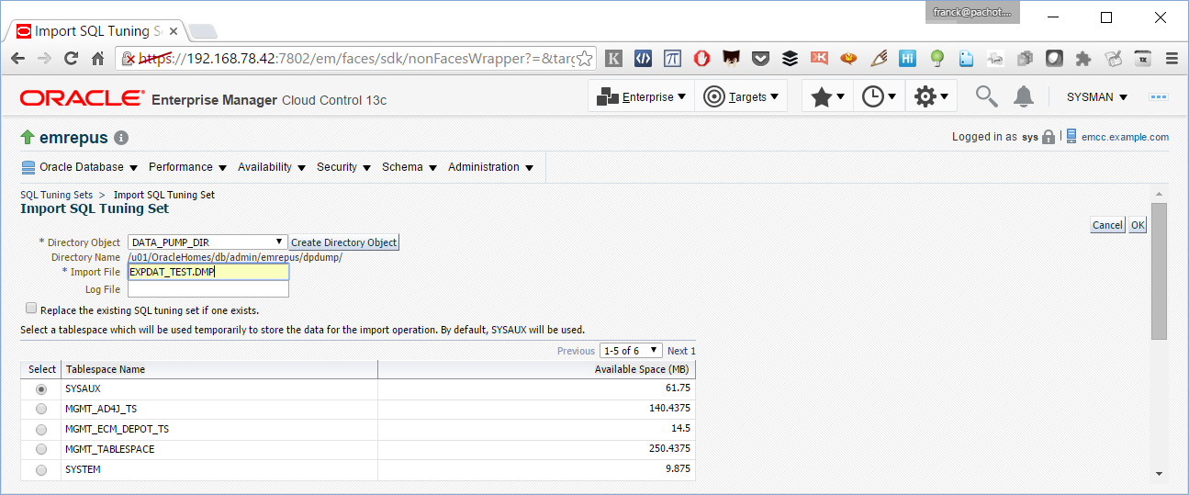1189x495 pixels.
Task: Click the padlock icon next to sys
Action: tap(1049, 137)
